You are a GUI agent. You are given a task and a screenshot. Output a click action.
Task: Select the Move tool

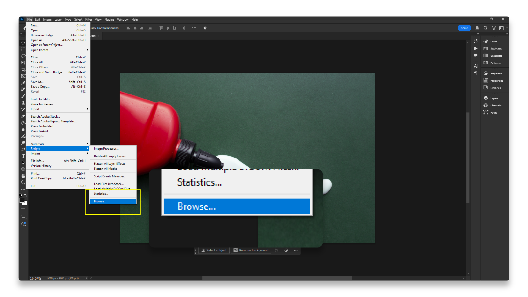coord(23,43)
